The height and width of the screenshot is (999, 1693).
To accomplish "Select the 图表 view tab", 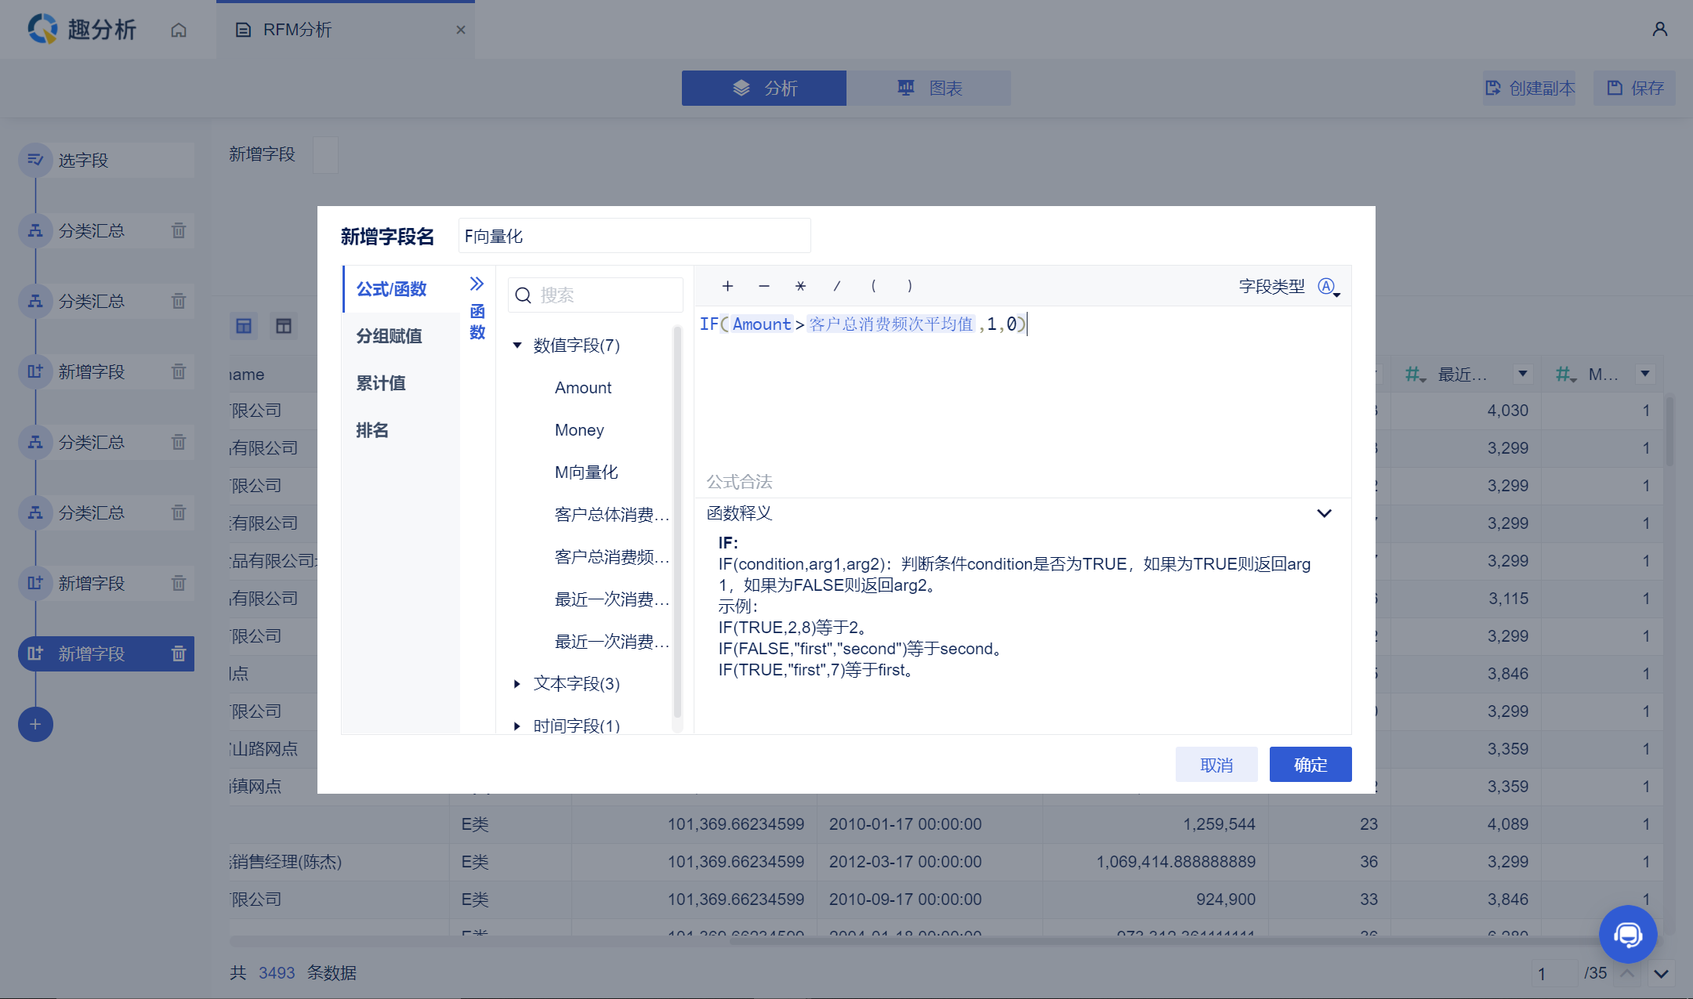I will pyautogui.click(x=929, y=88).
